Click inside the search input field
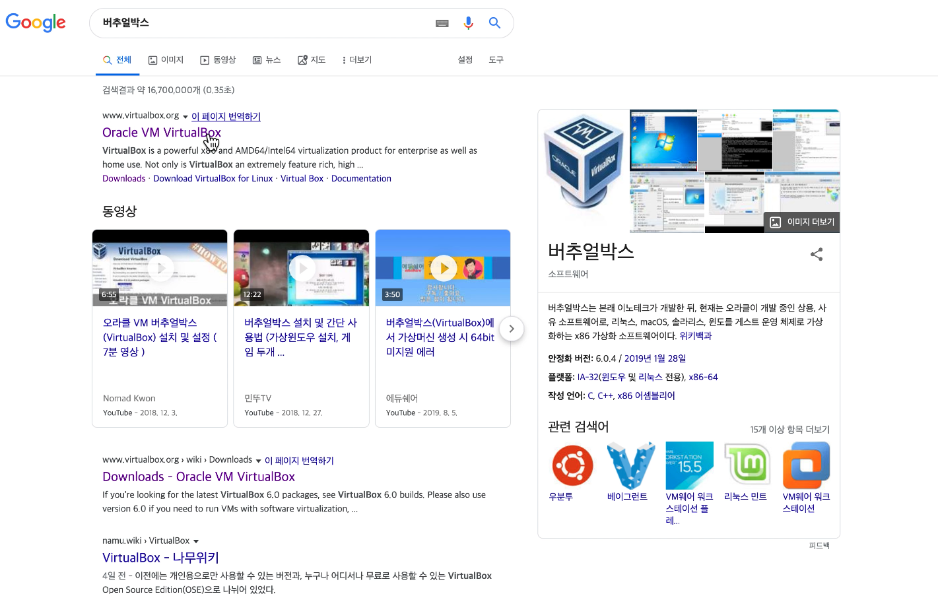This screenshot has width=938, height=598. pos(264,23)
